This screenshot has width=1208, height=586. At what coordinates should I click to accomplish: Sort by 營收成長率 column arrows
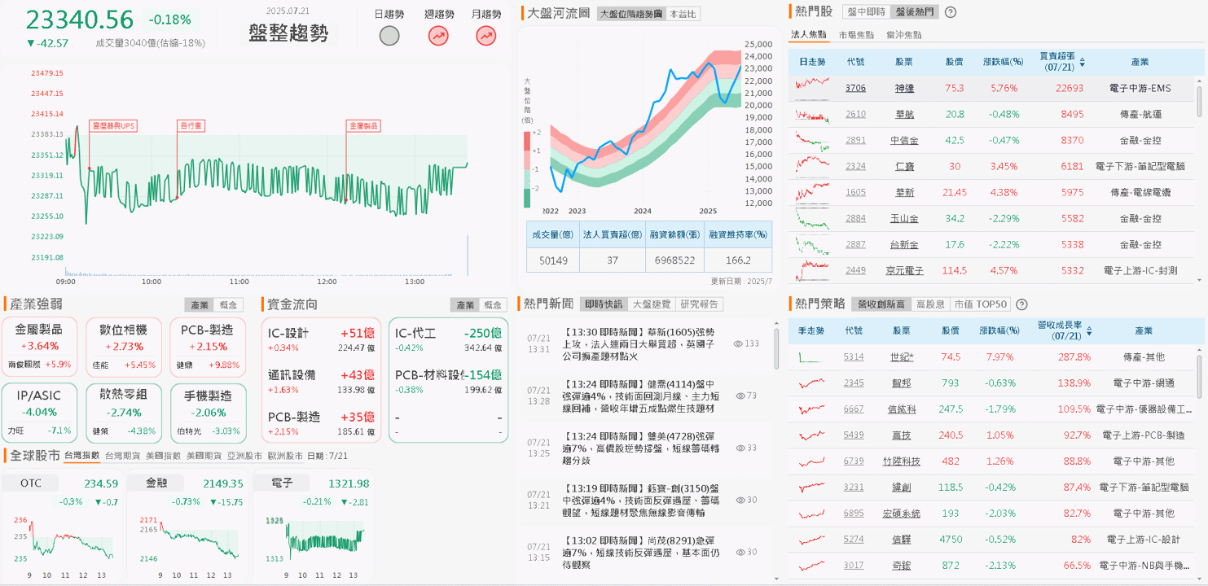1089,331
